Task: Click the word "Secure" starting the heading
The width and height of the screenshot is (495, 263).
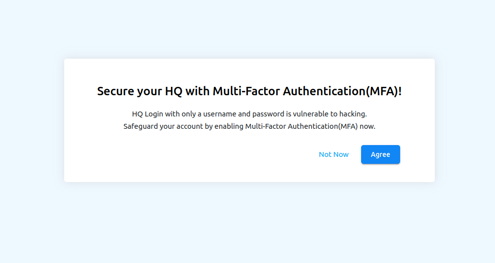Action: click(115, 91)
